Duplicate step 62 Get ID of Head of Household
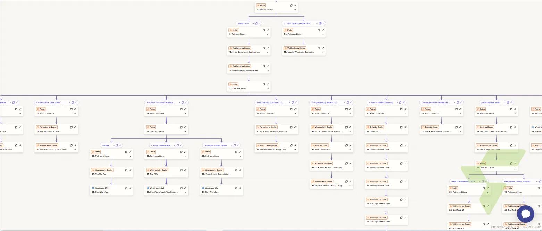The height and width of the screenshot is (231, 542). pos(511,127)
